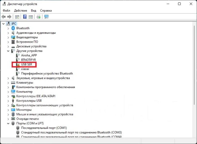Click the unknown device icon for Другие устройства

point(13,51)
